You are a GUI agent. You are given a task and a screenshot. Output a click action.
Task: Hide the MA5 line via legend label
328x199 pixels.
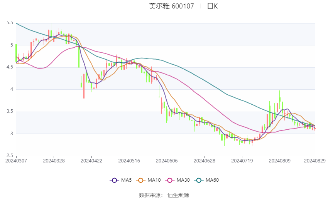pyautogui.click(x=126, y=180)
